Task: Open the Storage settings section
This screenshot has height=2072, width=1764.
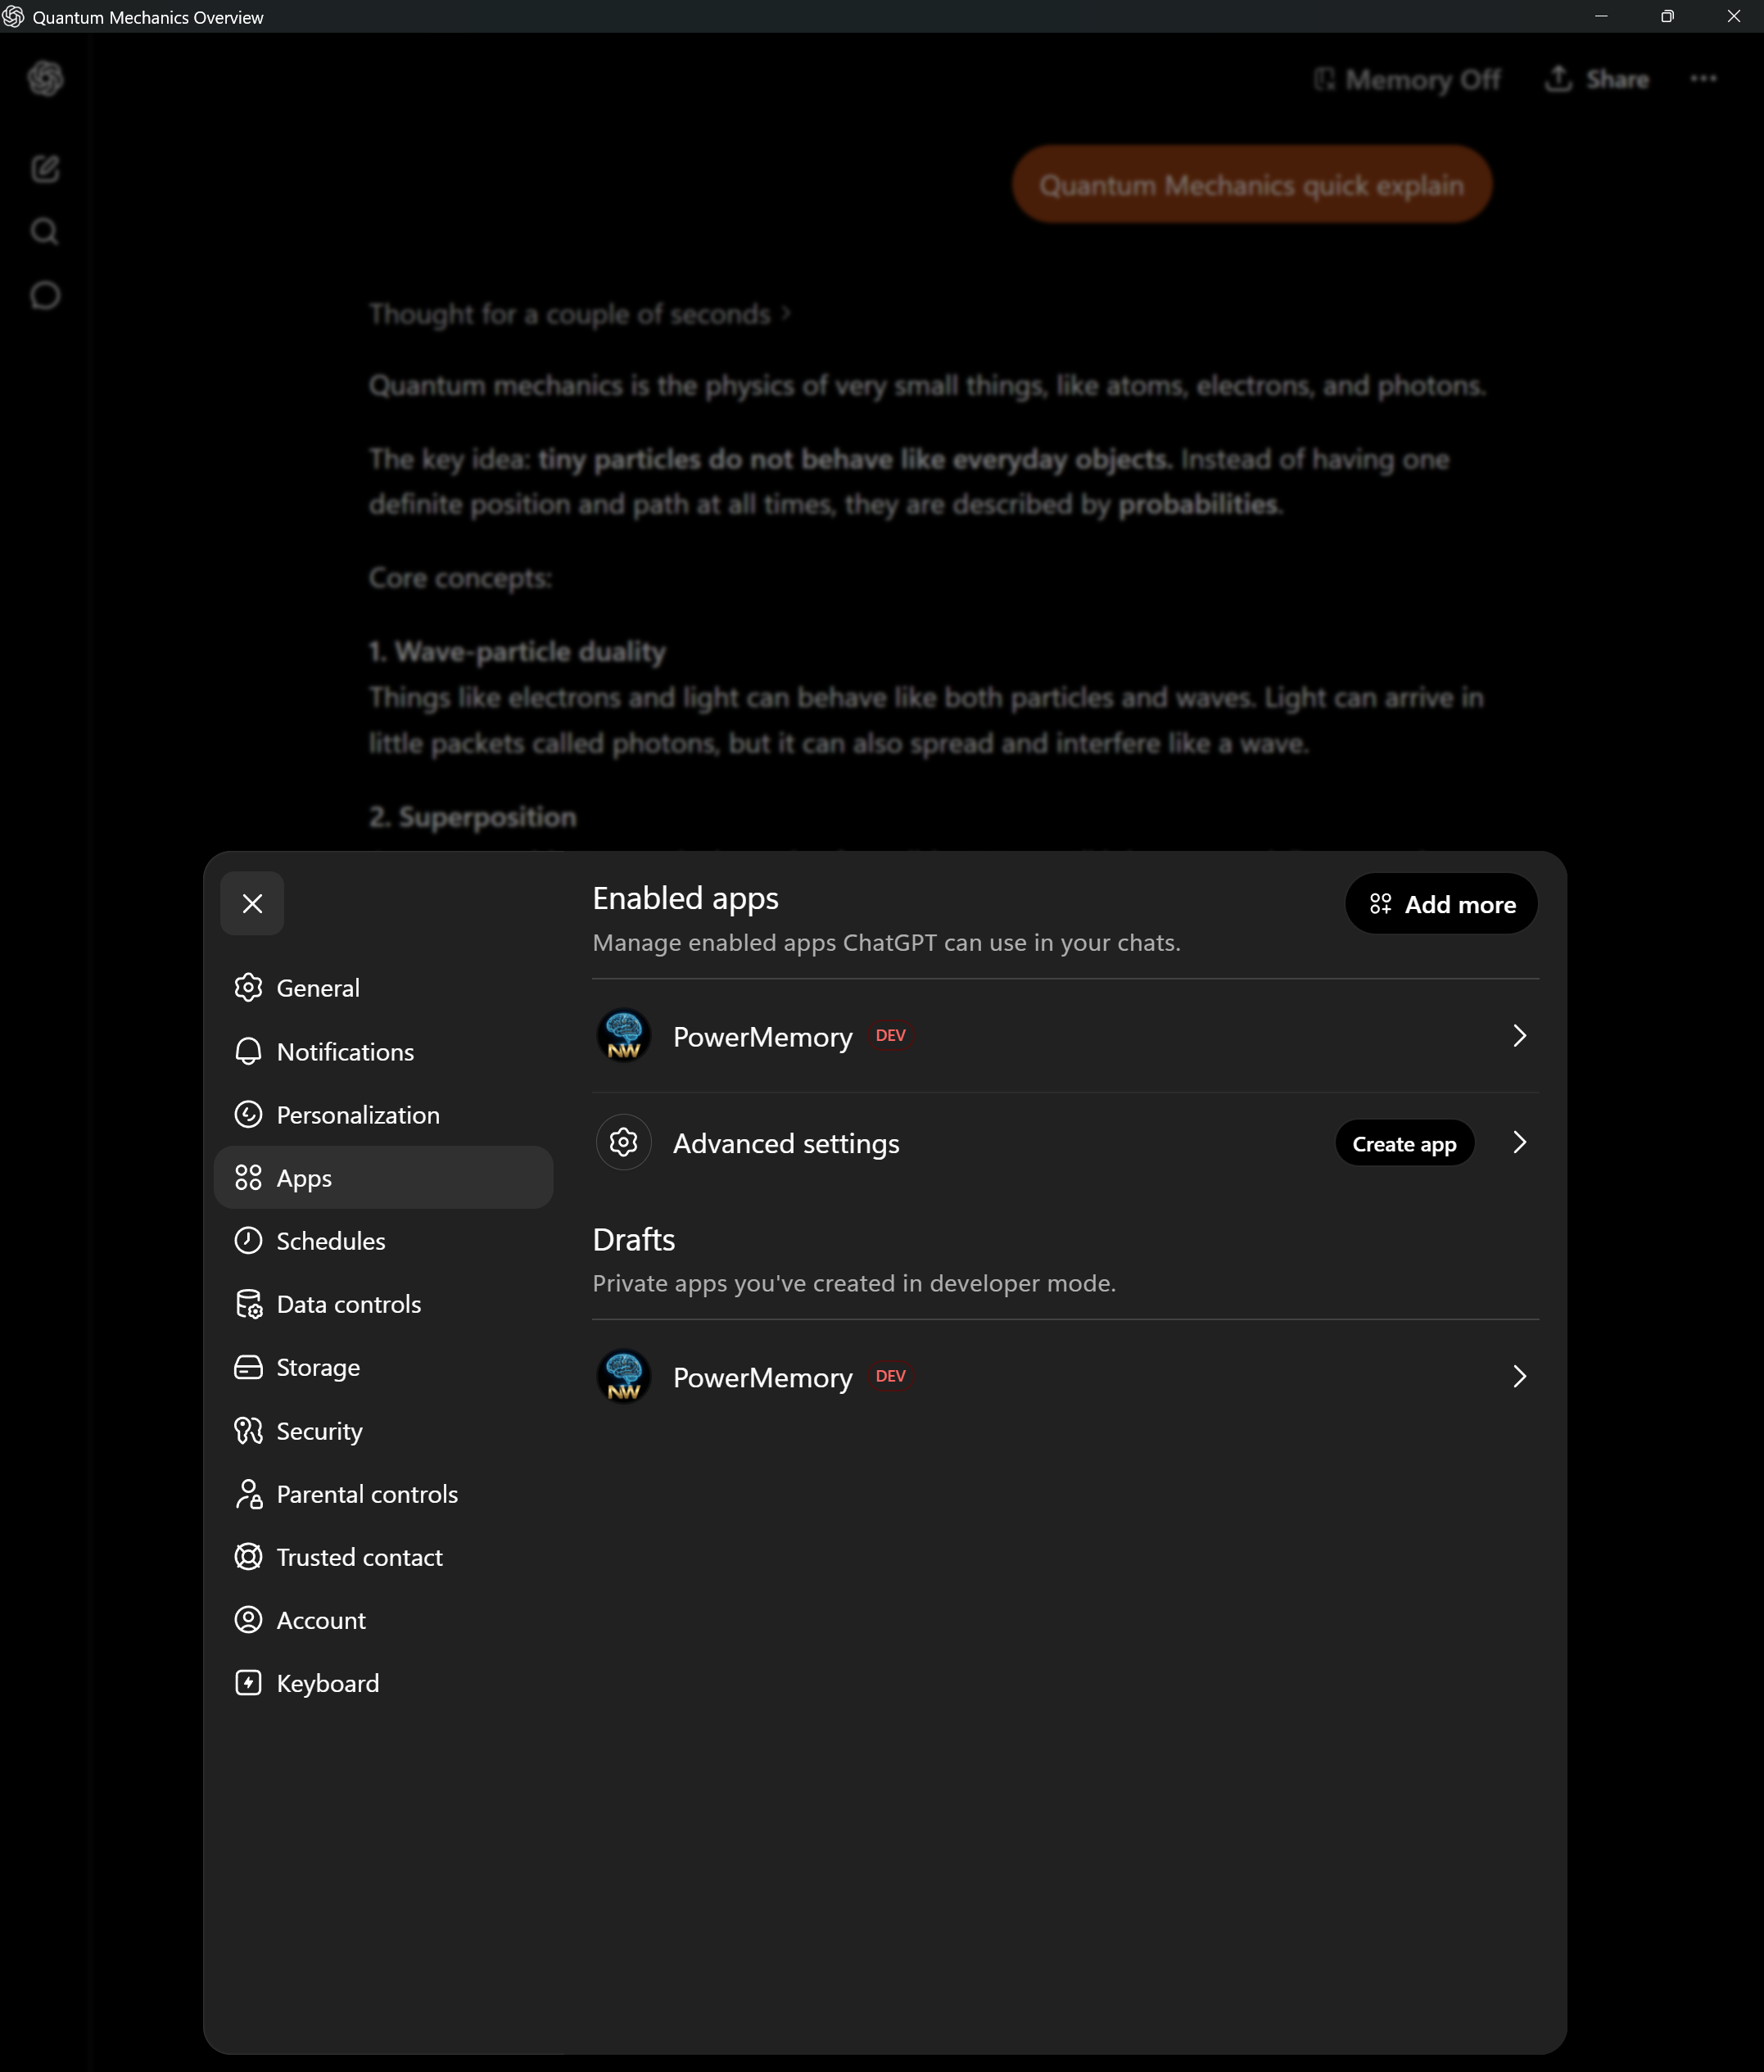Action: (x=383, y=1367)
